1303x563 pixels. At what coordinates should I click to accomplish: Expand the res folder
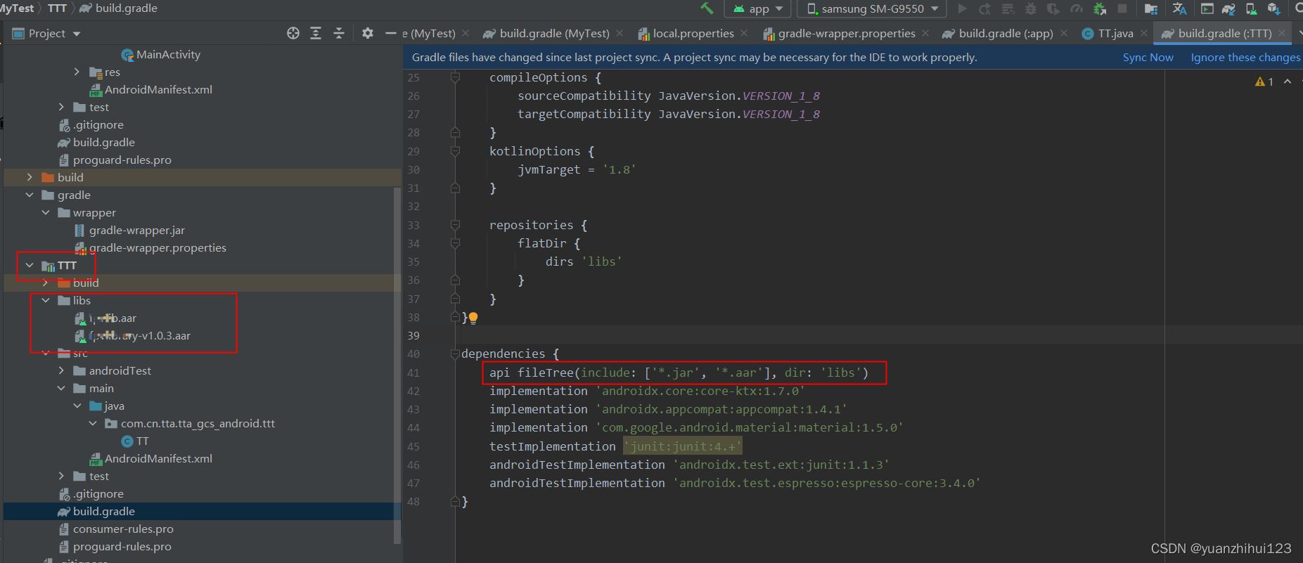pos(77,72)
